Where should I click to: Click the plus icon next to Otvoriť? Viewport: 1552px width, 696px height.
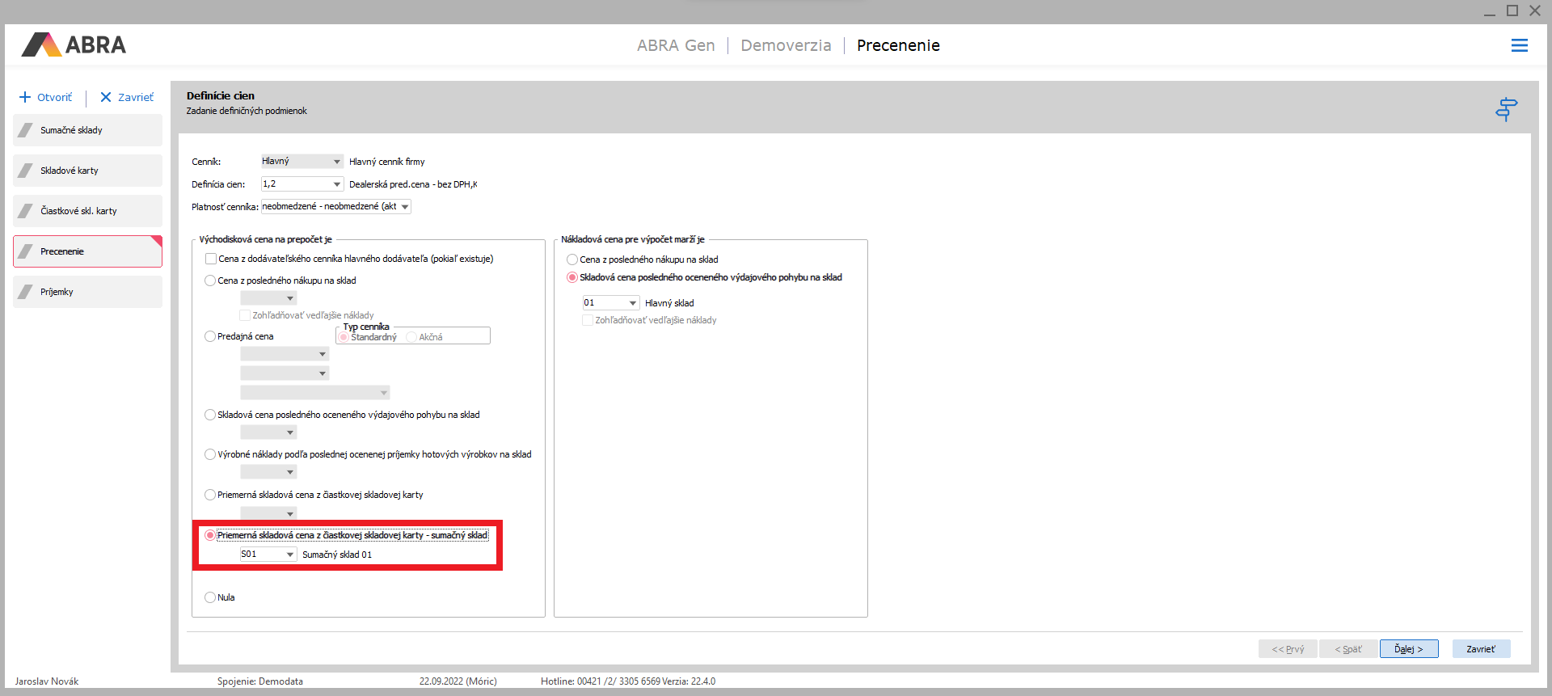25,97
